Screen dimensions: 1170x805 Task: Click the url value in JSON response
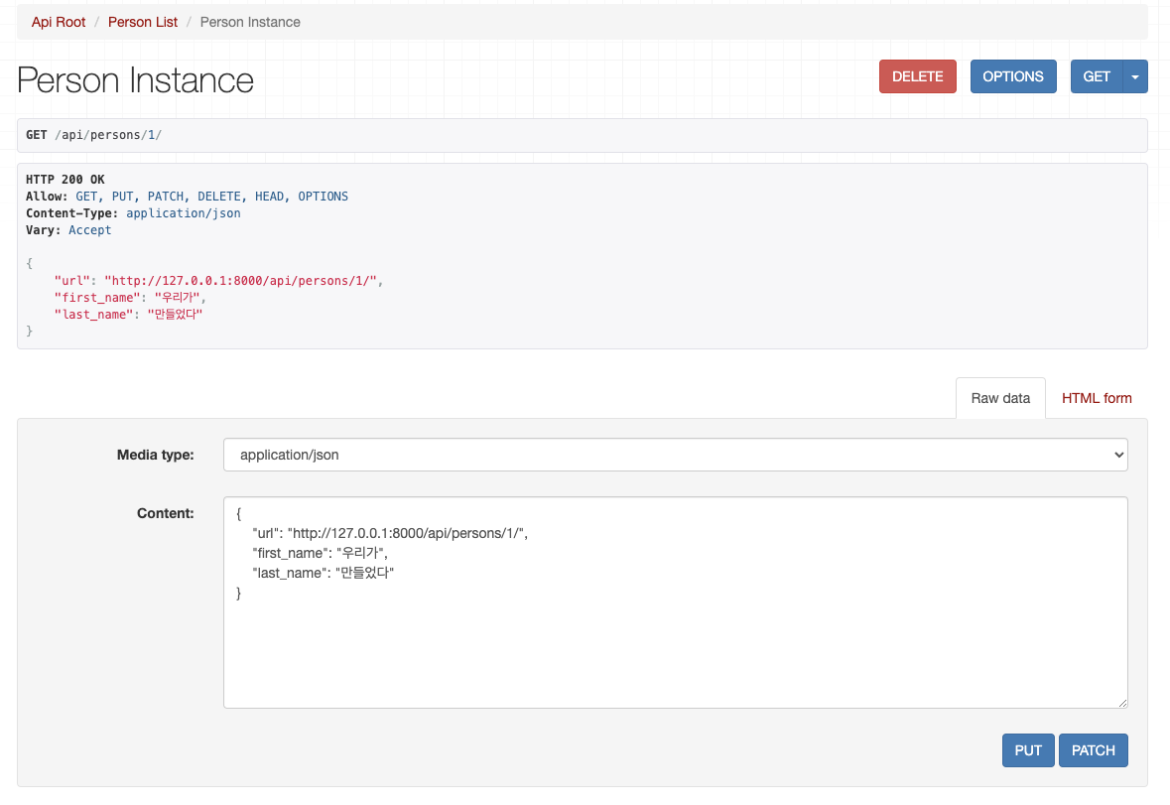tap(240, 281)
